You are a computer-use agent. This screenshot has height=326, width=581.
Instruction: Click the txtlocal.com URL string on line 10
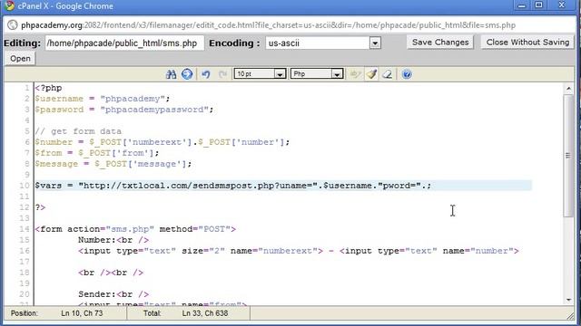click(198, 186)
